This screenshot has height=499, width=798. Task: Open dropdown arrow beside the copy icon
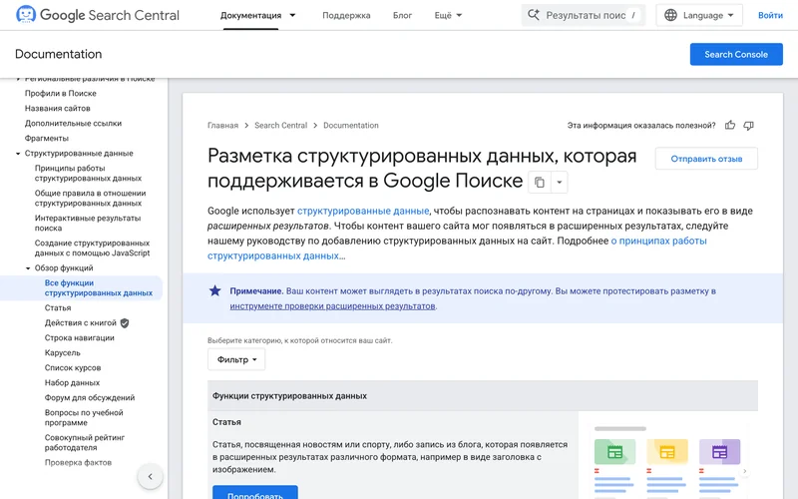pos(560,183)
